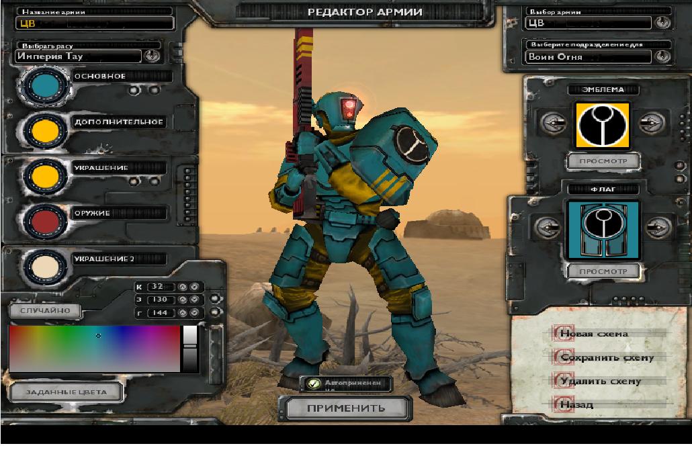Viewport: 692px width, 452px height.
Task: Open the Выбрать расу dropdown arrow
Action: 153,56
